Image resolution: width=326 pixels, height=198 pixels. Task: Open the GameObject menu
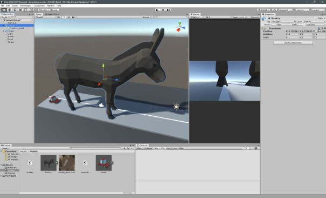tap(25, 5)
